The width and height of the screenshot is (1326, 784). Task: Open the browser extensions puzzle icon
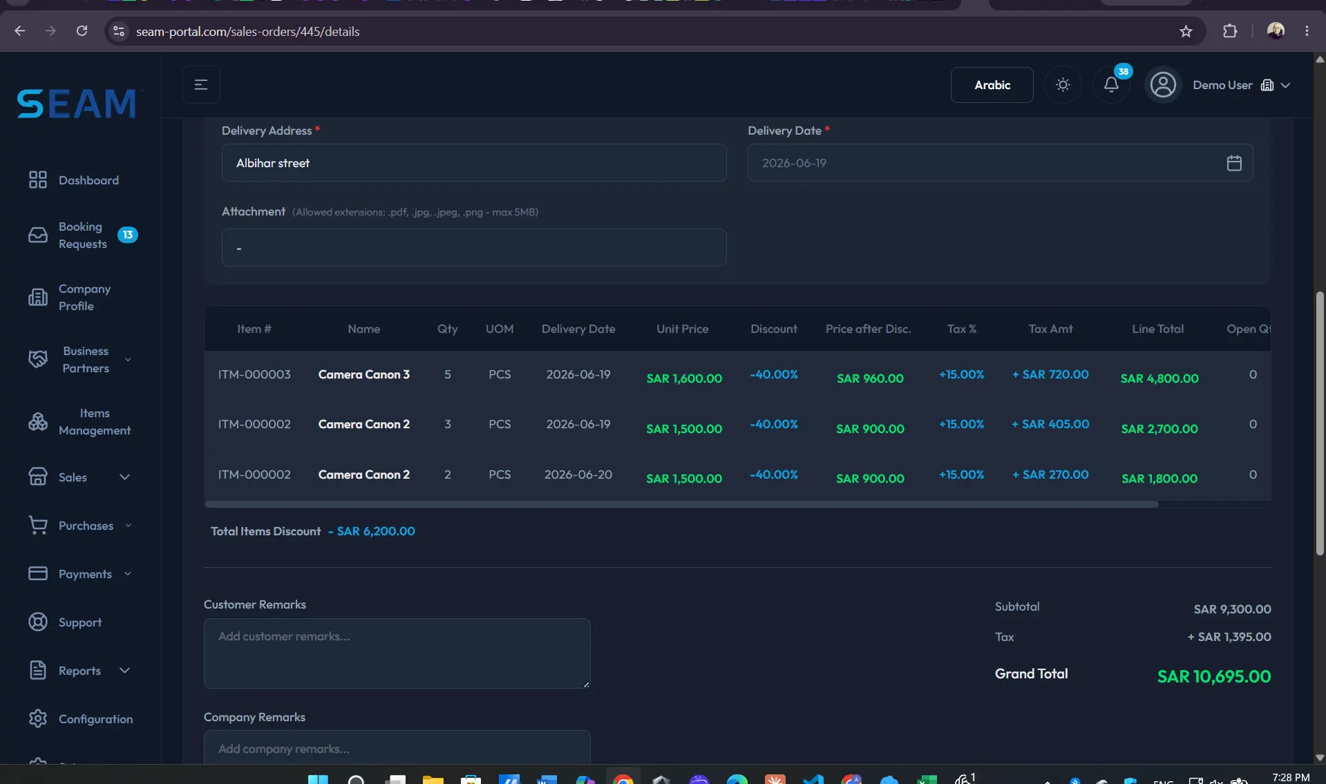pos(1230,31)
